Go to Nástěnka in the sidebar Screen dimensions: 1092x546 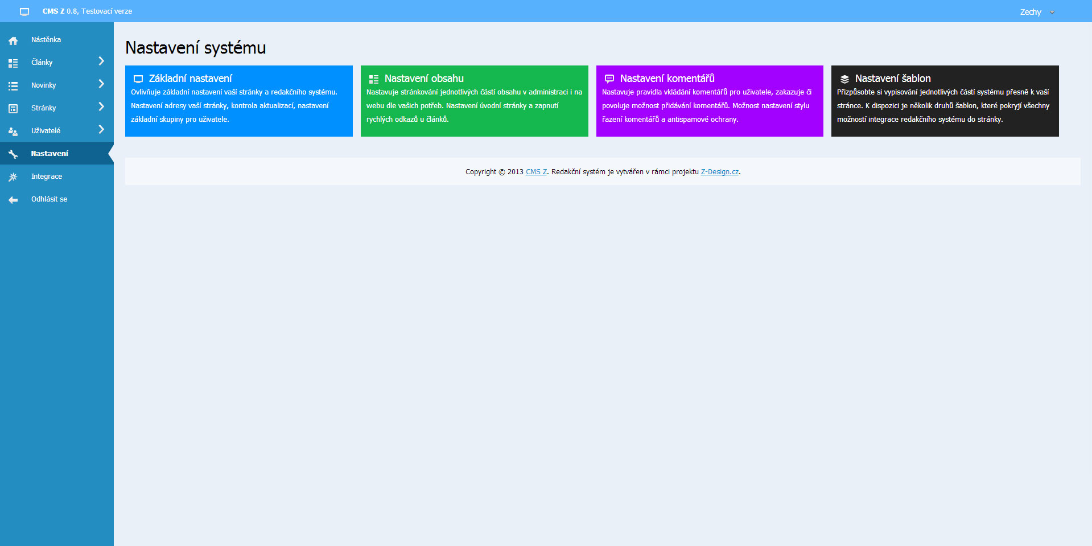(46, 40)
